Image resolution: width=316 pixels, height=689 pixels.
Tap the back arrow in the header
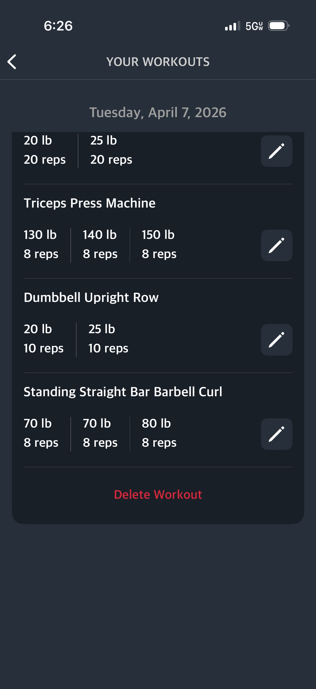[x=12, y=62]
